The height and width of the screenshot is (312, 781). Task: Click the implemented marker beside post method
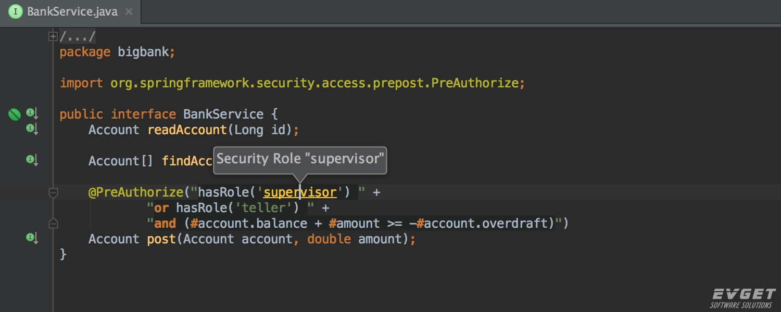point(32,239)
